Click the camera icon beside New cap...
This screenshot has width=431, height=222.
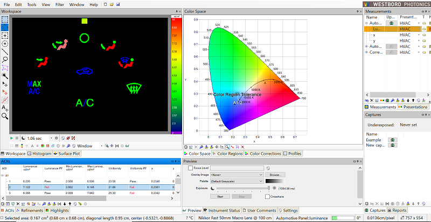393,145
